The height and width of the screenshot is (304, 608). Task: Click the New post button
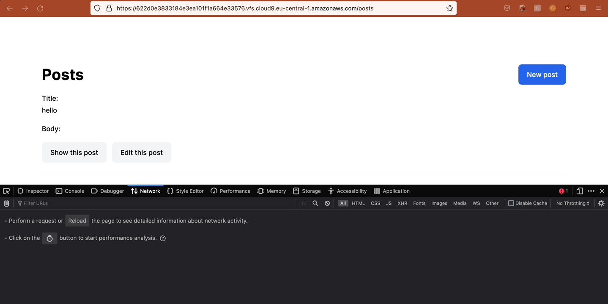click(542, 75)
